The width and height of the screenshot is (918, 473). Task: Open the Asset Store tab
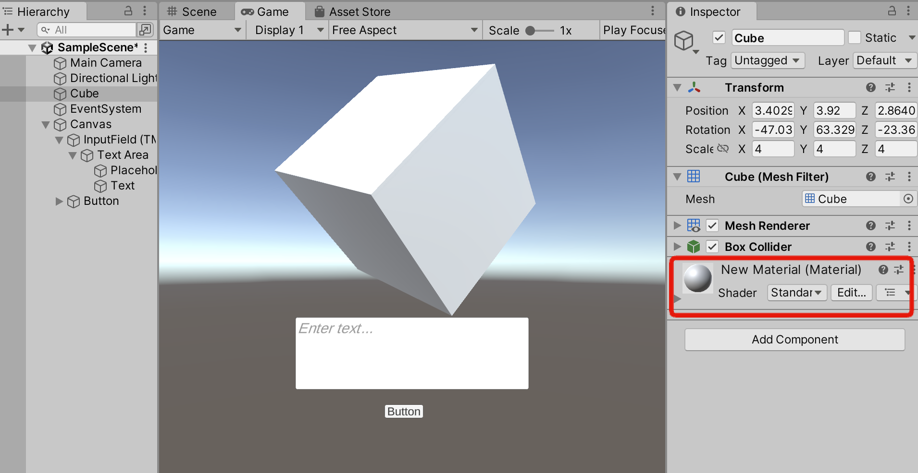359,11
